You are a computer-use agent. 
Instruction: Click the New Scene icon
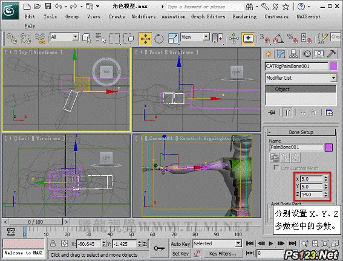(27, 6)
